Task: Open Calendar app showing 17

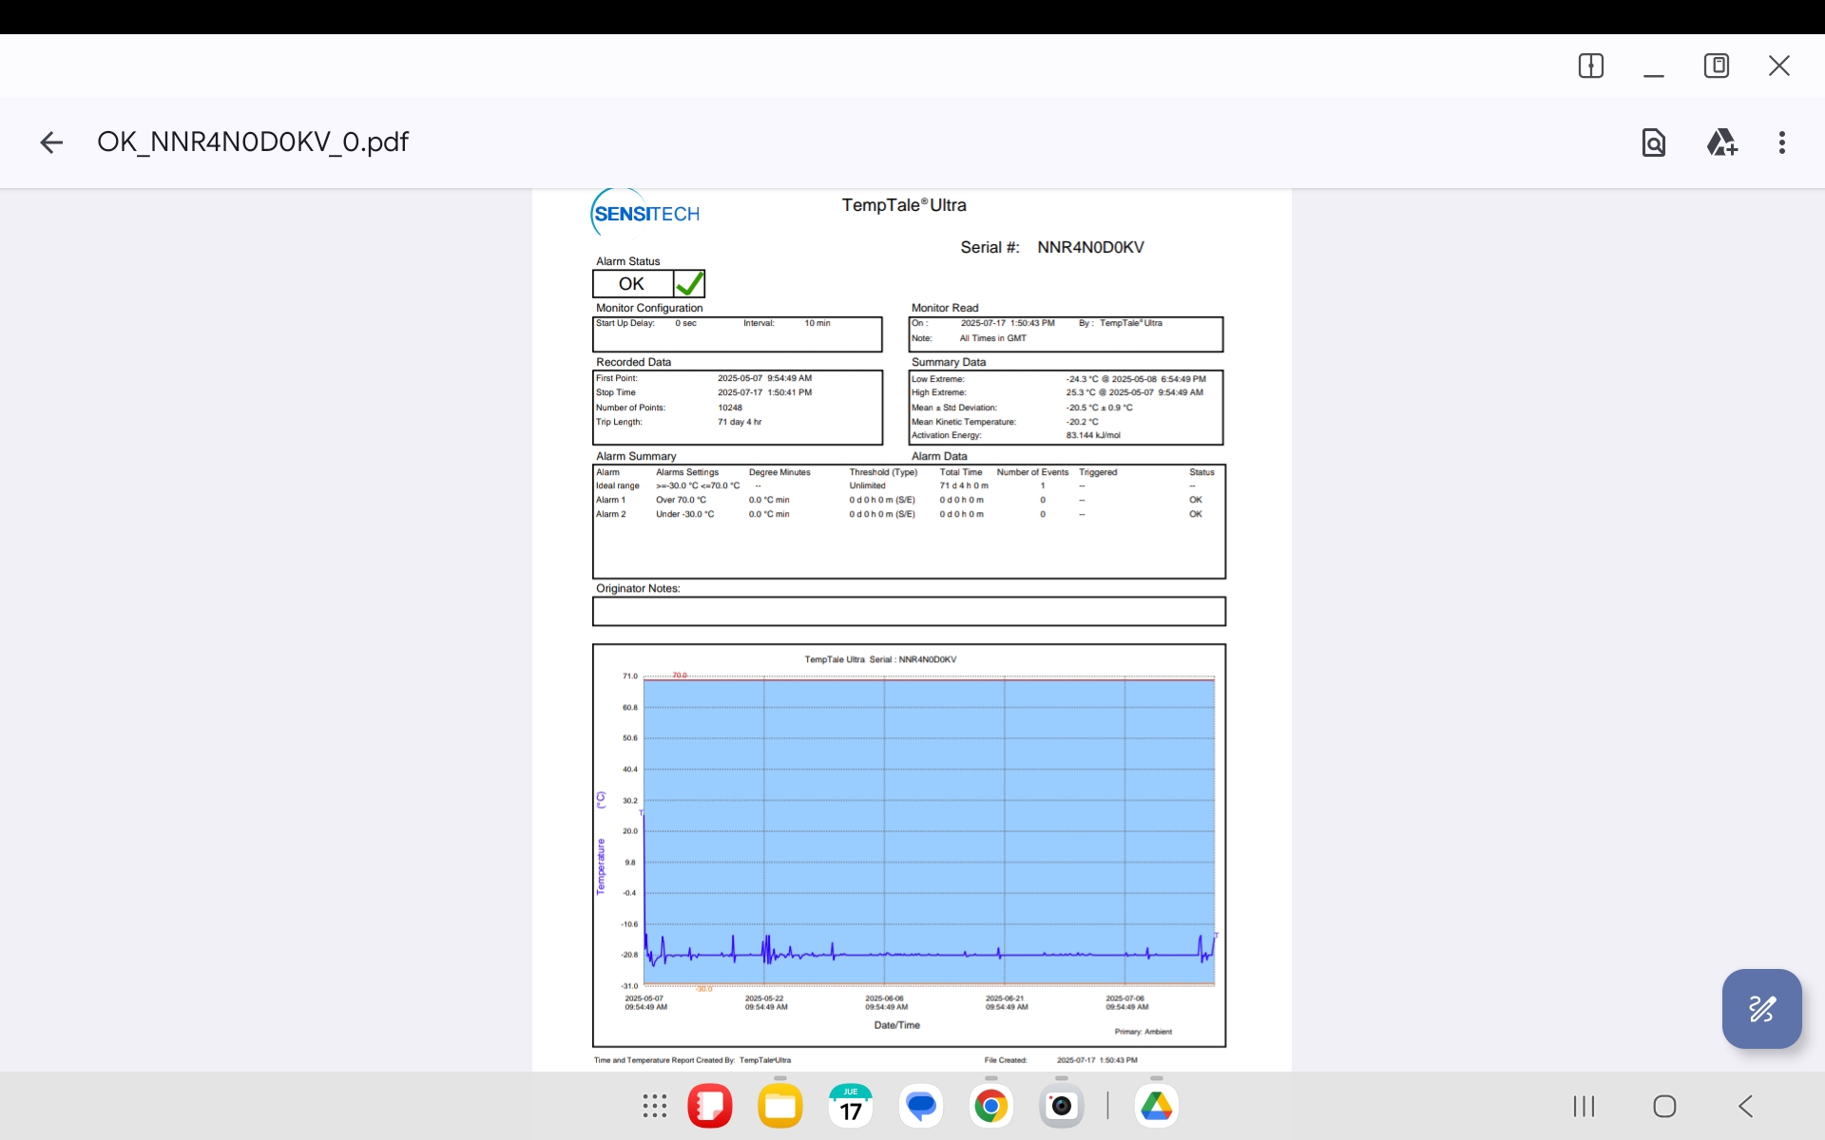Action: (851, 1106)
